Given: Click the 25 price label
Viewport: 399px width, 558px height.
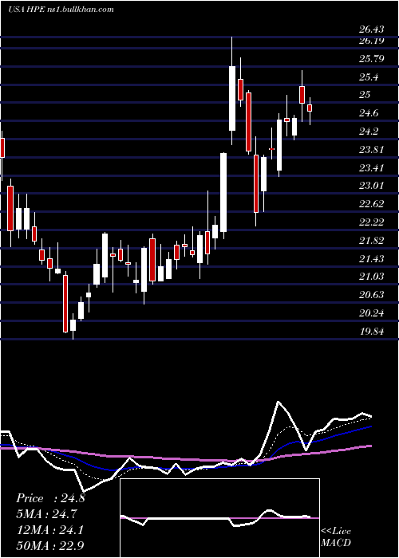Looking at the screenshot, I should pos(365,95).
